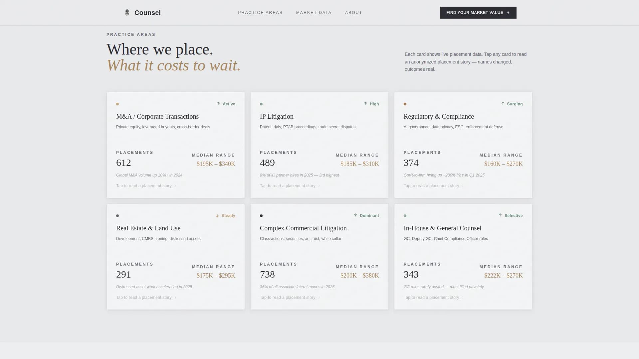Screen dimensions: 639x359
Task: Click the up-arrow trend icon beside Active
Action: coord(218,103)
